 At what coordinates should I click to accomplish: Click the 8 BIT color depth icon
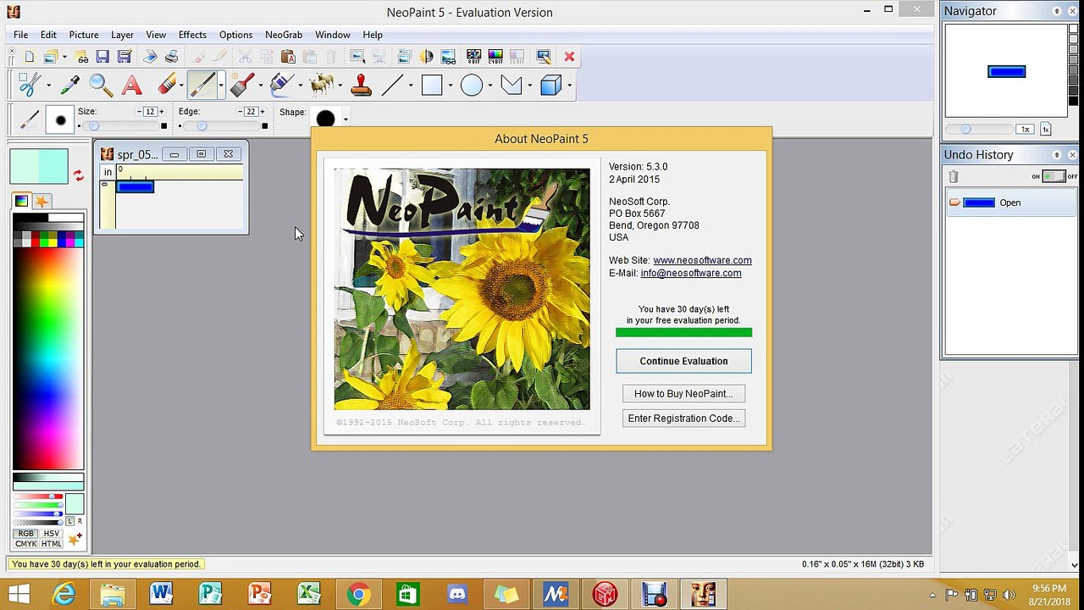(x=473, y=57)
